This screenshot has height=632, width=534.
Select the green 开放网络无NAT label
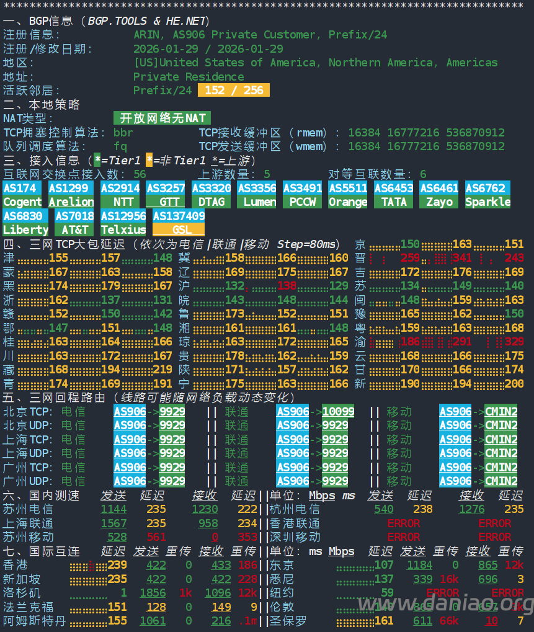[x=162, y=118]
